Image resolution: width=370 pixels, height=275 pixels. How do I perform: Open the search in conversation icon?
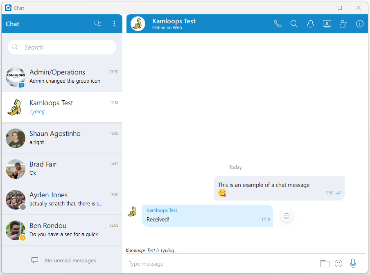[294, 24]
